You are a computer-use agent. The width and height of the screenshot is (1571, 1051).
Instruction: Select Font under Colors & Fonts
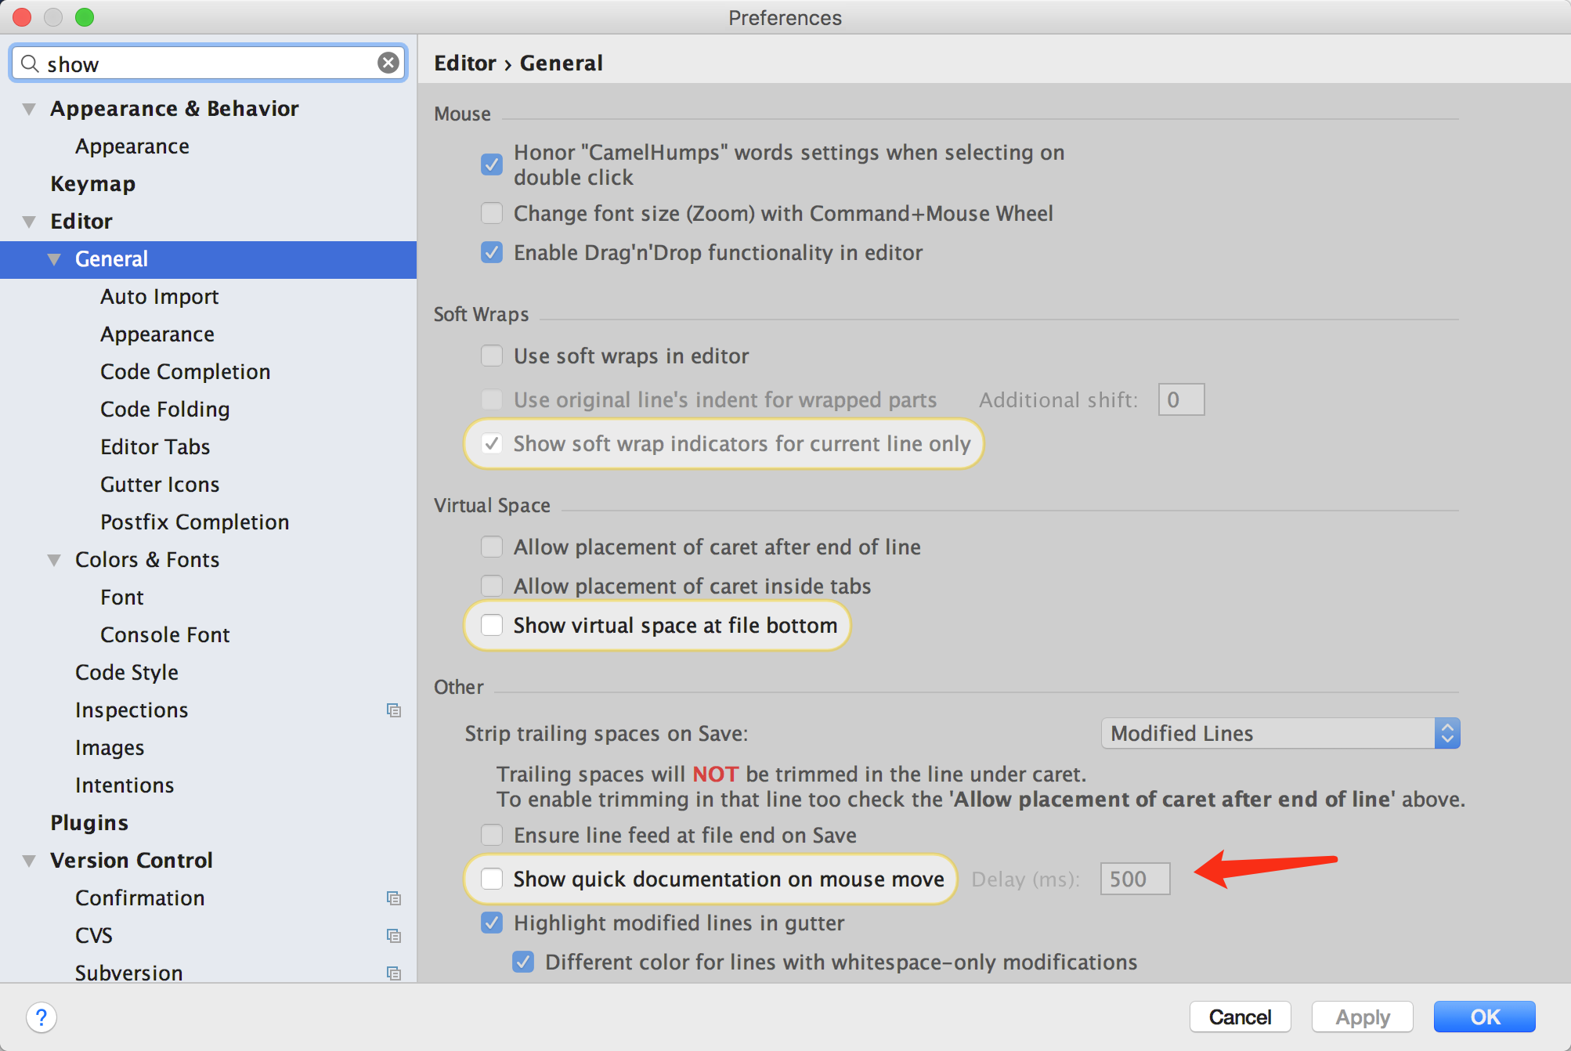(x=122, y=598)
